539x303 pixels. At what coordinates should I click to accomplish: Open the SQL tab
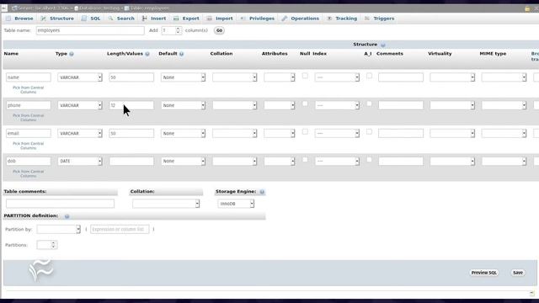click(91, 19)
